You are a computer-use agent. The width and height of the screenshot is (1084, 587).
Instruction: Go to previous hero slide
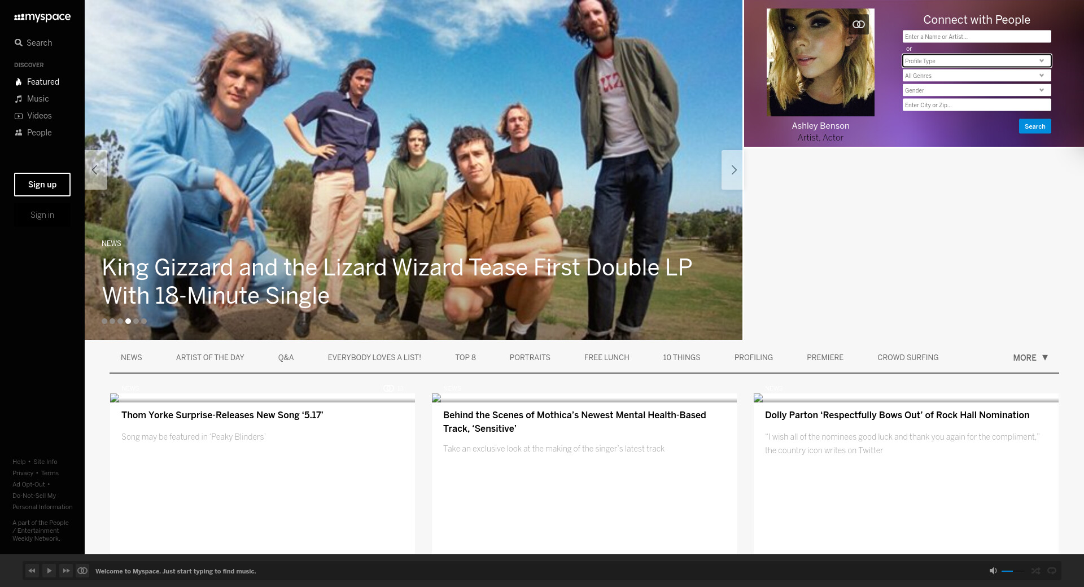coord(95,170)
